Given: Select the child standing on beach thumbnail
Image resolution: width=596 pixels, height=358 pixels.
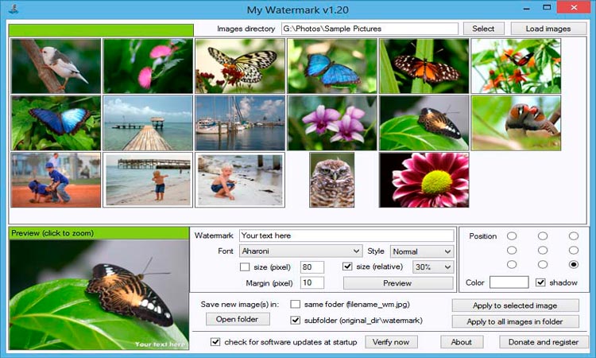Looking at the screenshot, I should (x=148, y=180).
